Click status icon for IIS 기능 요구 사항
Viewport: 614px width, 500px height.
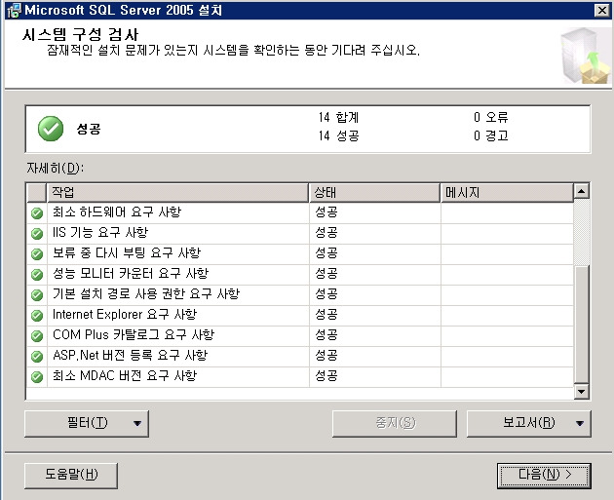click(37, 234)
